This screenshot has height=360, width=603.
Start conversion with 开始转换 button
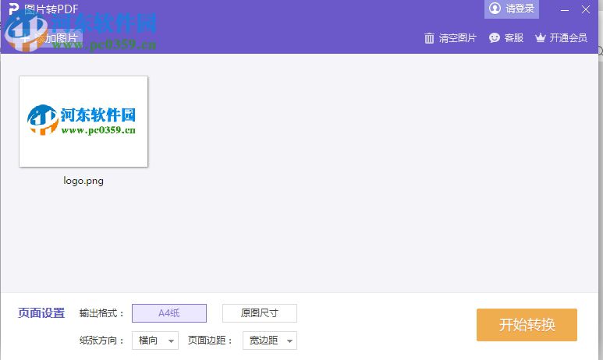[527, 325]
